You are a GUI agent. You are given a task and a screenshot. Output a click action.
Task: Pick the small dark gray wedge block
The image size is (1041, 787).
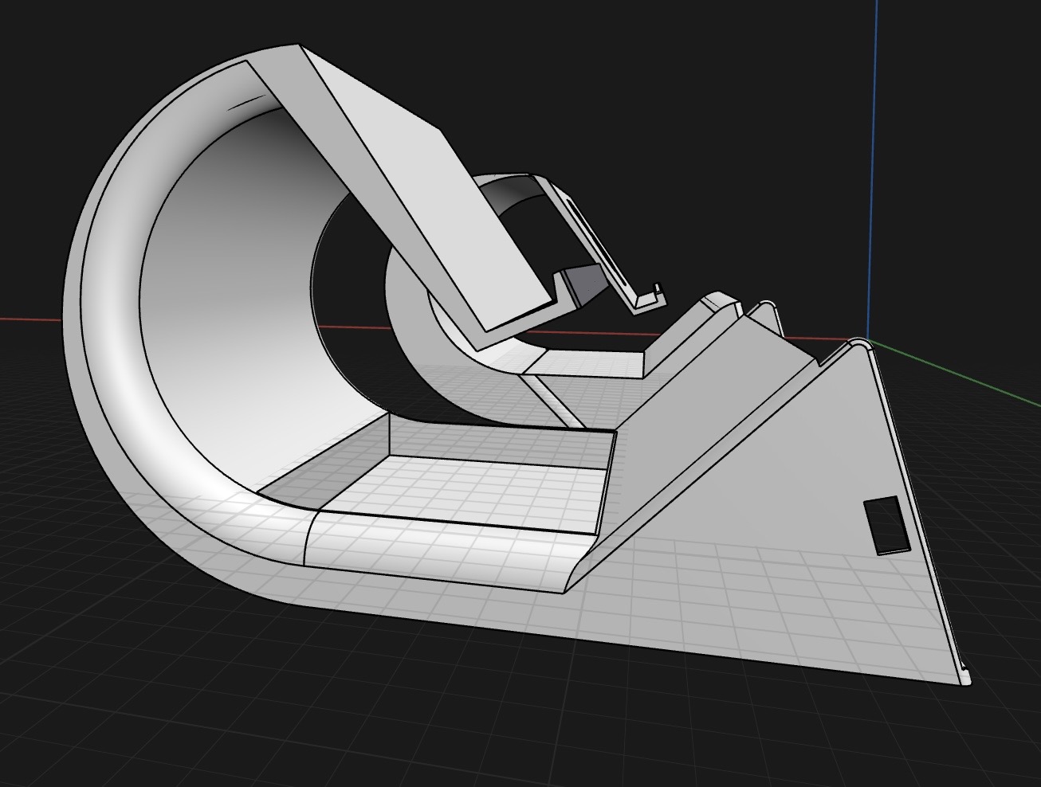click(x=585, y=285)
